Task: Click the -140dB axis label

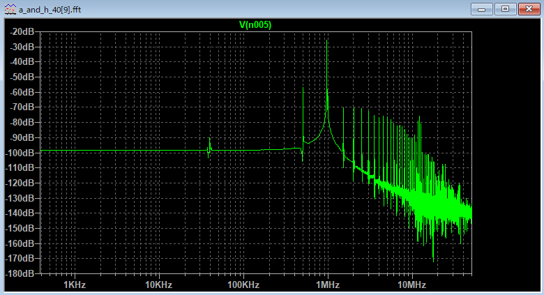Action: tap(20, 213)
